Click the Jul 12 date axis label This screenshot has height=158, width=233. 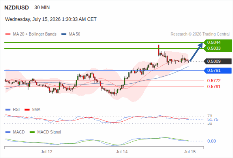[x=47, y=152]
